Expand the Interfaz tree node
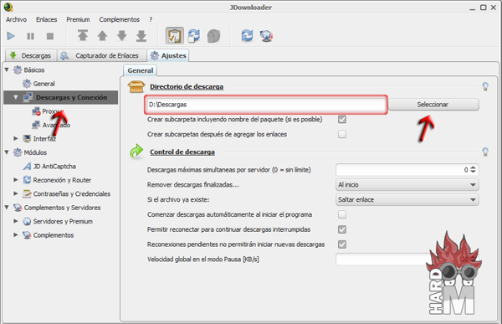502x324 pixels. (x=15, y=138)
